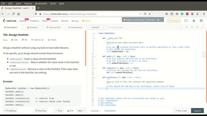
Task: Click Add to List
Action: click(38, 40)
